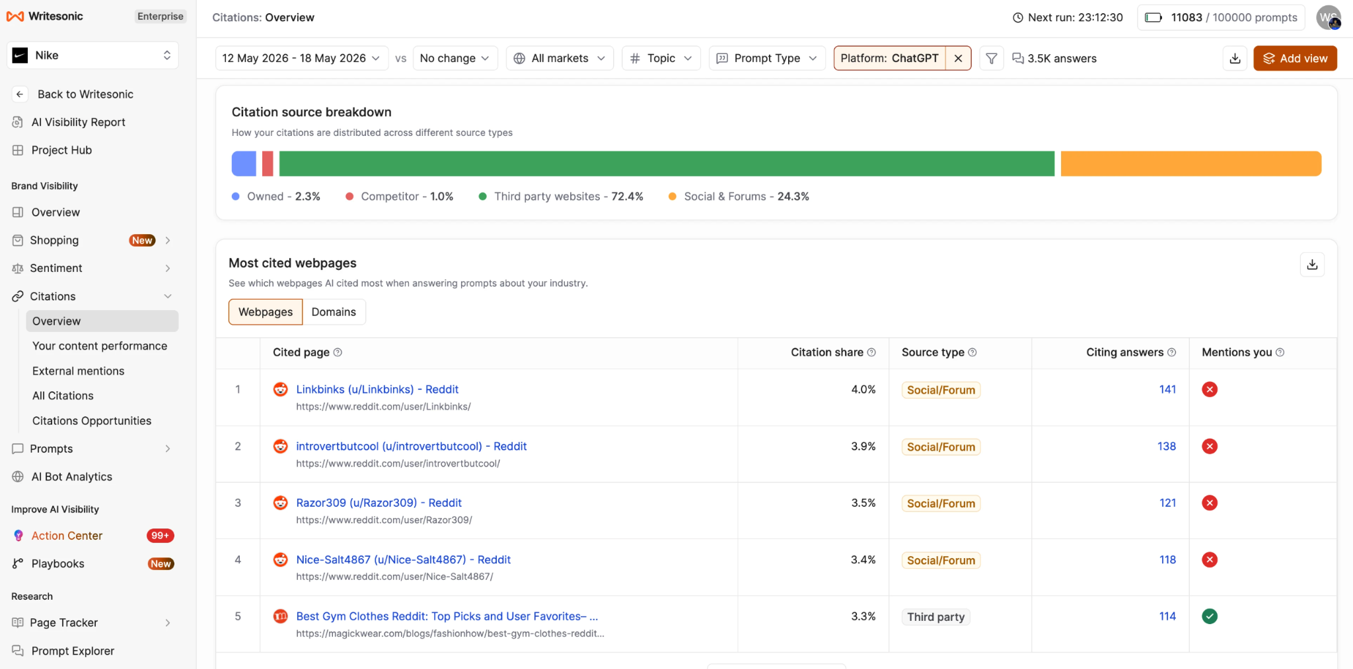
Task: Select Citations Opportunities
Action: pos(92,421)
